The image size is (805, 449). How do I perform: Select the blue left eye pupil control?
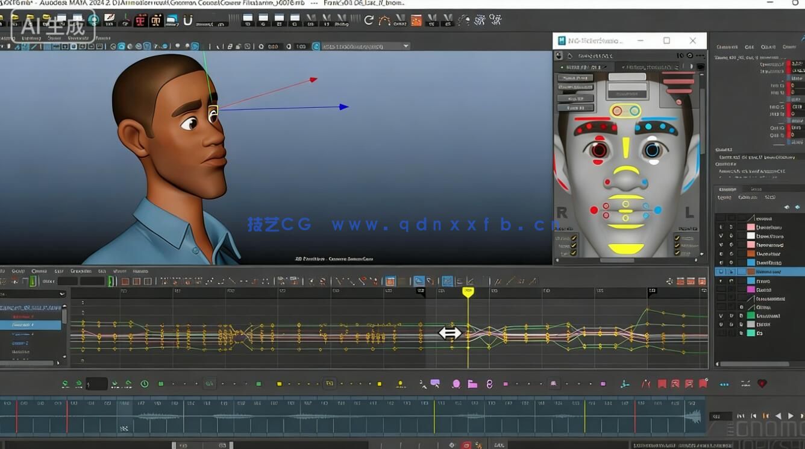point(653,150)
